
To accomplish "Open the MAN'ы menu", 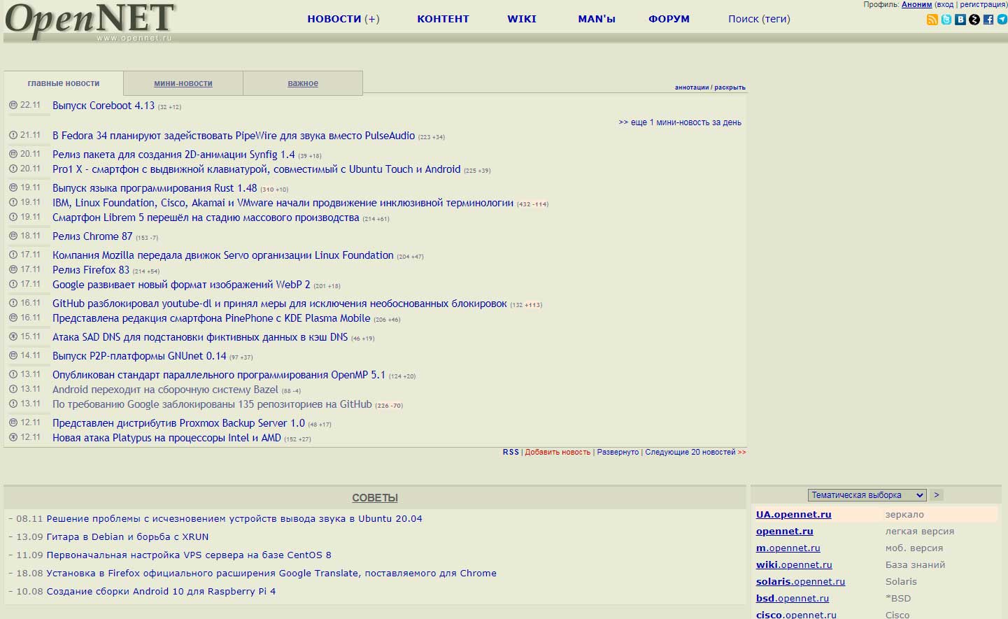I will [597, 19].
